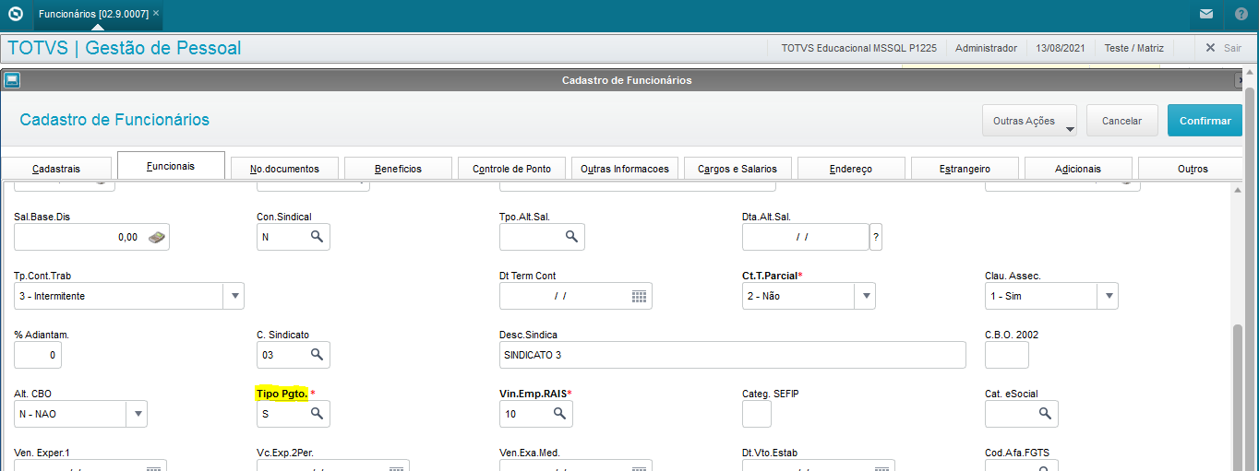Expand the Tp.Cont.Trab dropdown
The width and height of the screenshot is (1259, 471).
pos(234,296)
